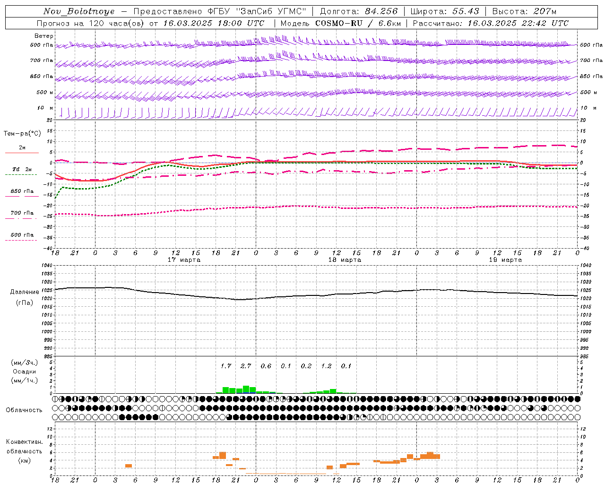Image resolution: width=605 pixels, height=484 pixels.
Task: Click the 700 гПа legend entry in temperature panel
Action: coord(22,213)
